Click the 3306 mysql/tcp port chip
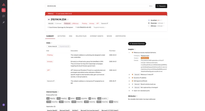This screenshot has height=111, width=205. 62,98
